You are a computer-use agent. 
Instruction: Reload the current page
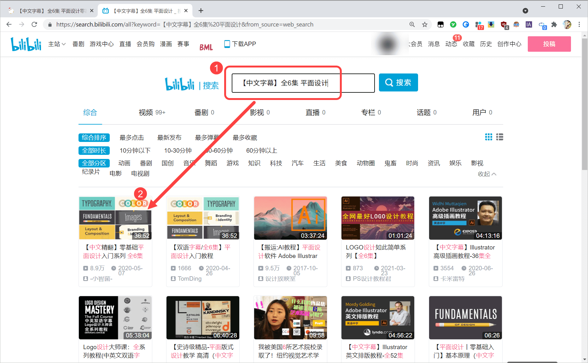click(x=34, y=24)
